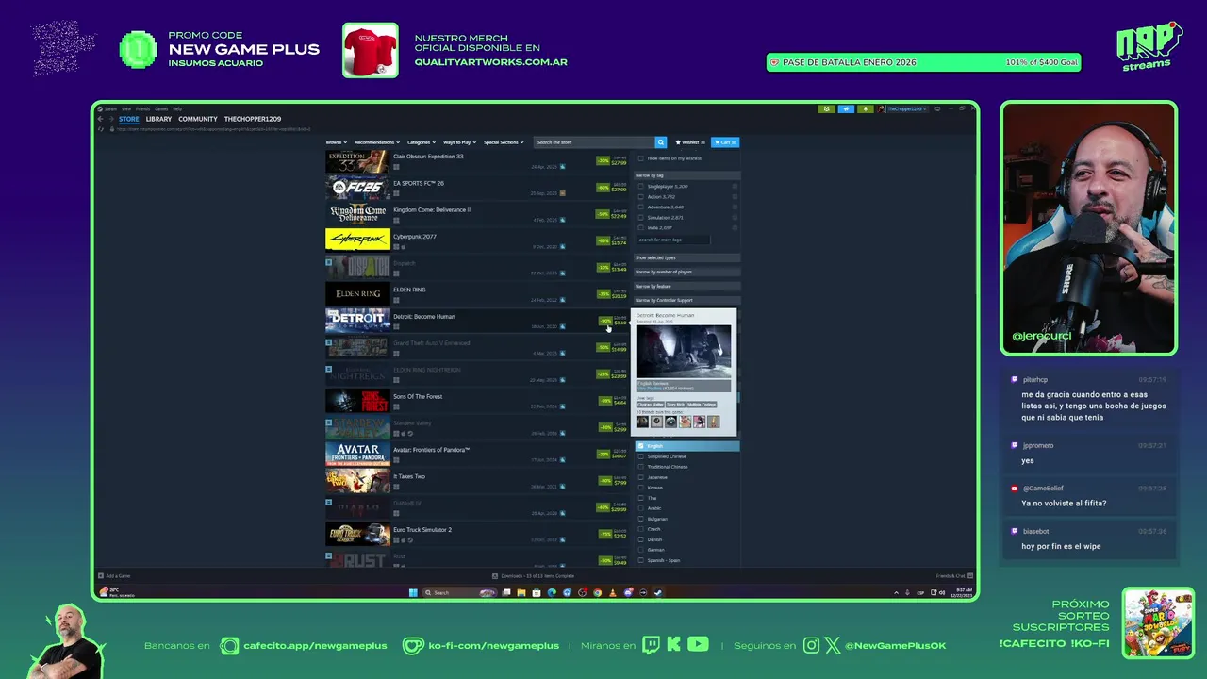This screenshot has width=1207, height=679.
Task: Open the STORE tab
Action: [x=129, y=120]
